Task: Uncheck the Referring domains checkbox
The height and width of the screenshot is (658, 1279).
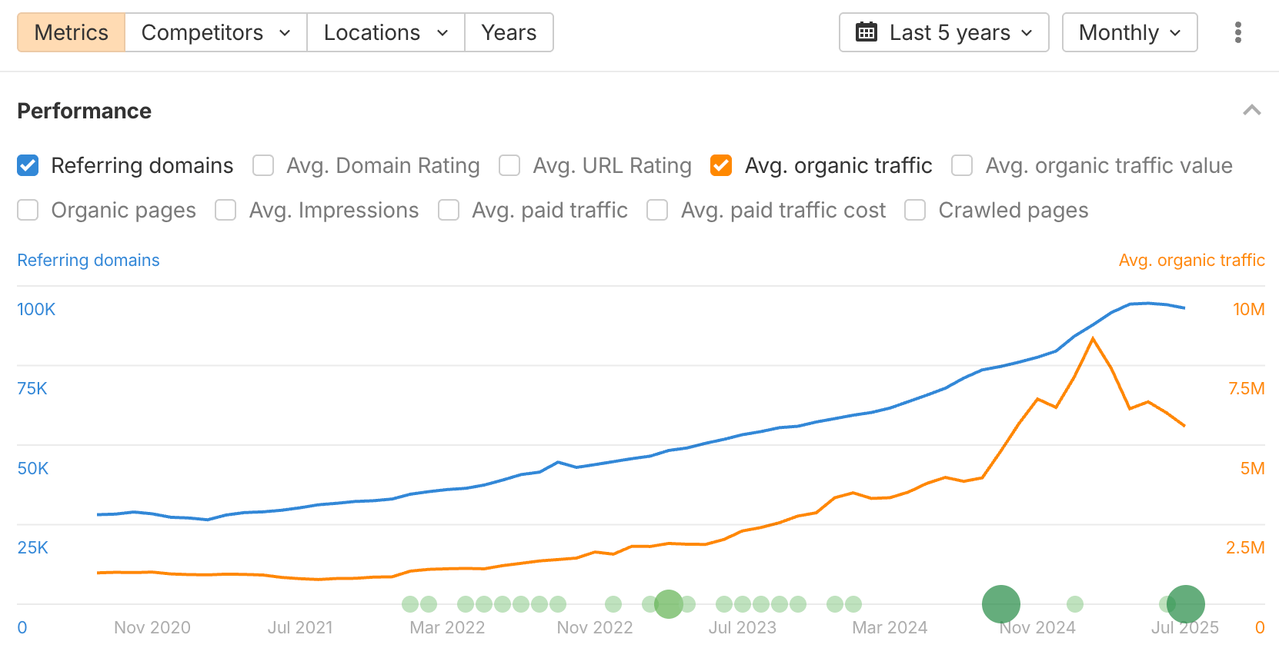Action: (28, 165)
